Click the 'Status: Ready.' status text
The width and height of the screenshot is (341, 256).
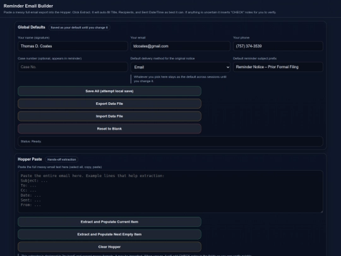click(31, 142)
